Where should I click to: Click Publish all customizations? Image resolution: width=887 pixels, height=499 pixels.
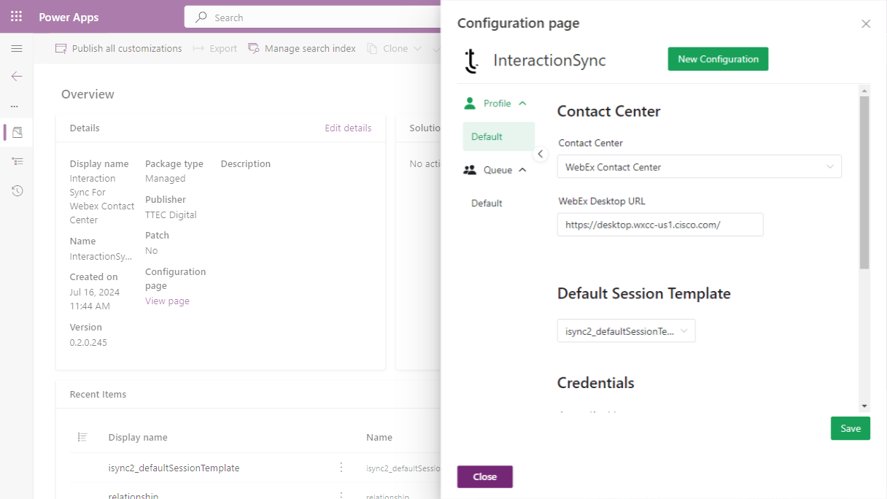119,48
